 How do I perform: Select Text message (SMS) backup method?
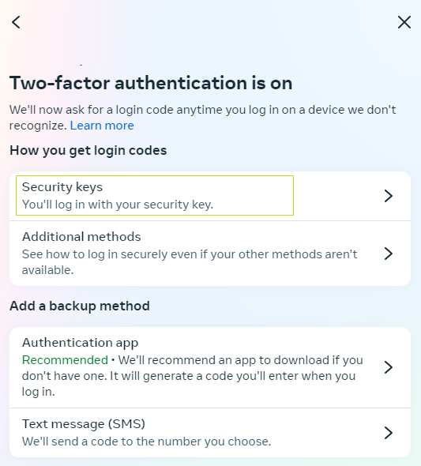pos(210,433)
